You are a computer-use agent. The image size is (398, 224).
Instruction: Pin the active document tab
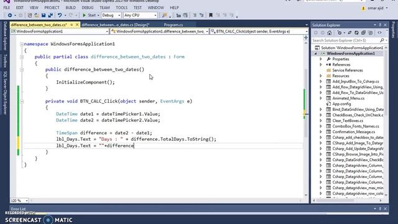pos(72,25)
